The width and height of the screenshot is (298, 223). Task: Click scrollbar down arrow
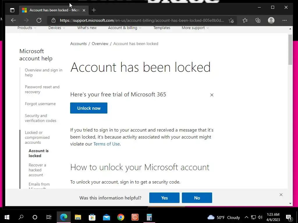point(290,204)
